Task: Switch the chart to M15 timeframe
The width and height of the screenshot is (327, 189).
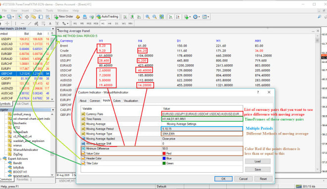Action: 89,24
